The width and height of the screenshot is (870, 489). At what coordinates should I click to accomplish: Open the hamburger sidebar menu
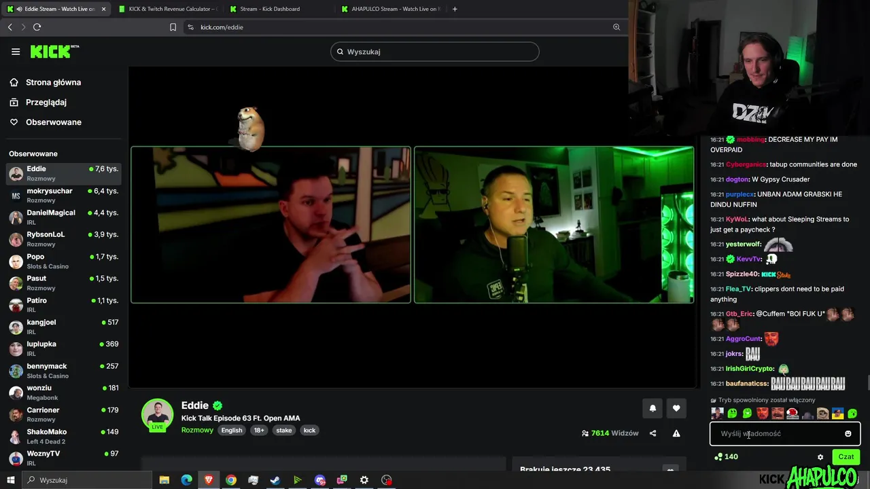(x=16, y=52)
